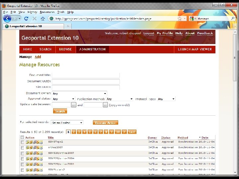Click the view metadata icon for SIMS20/orthos2007
This screenshot has height=179, width=239.
27,153
